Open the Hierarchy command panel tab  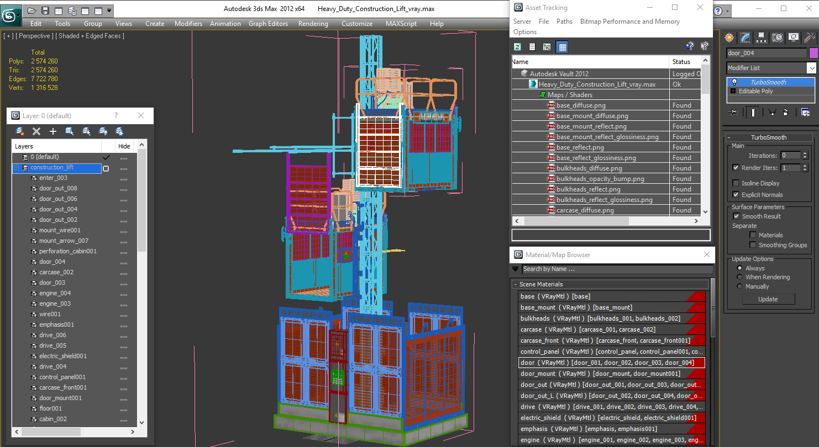coord(762,38)
